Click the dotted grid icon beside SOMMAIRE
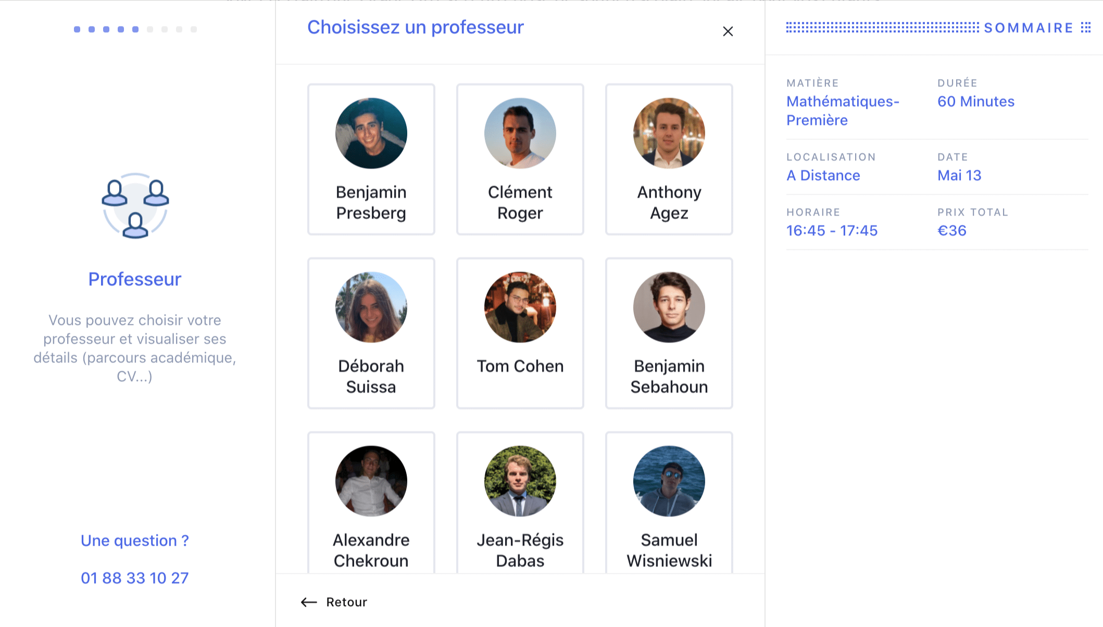 1086,28
